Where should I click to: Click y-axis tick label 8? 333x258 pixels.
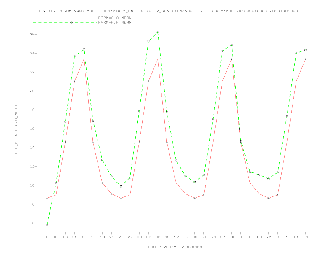click(x=34, y=204)
